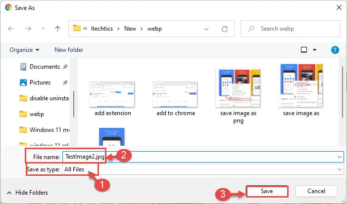347x204 pixels.
Task: Open the Organize menu
Action: [x=24, y=50]
